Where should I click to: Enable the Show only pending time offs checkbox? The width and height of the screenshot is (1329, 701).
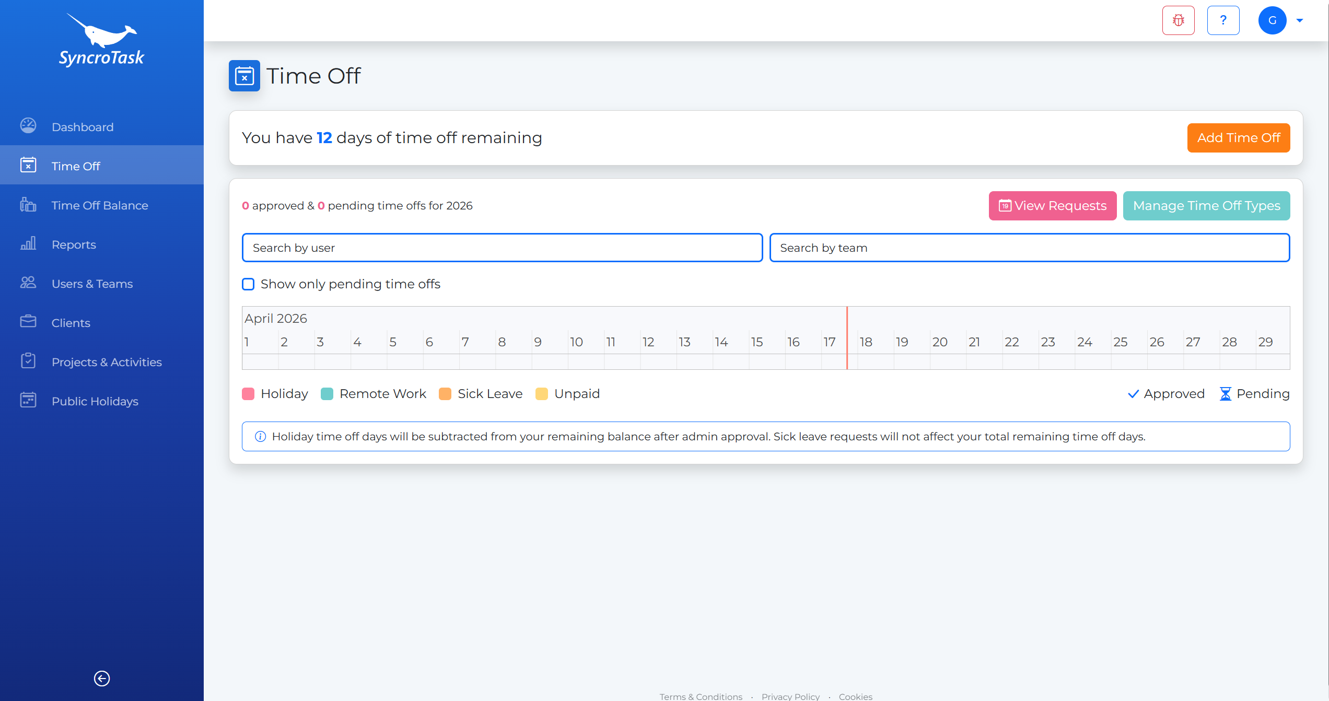click(x=248, y=284)
